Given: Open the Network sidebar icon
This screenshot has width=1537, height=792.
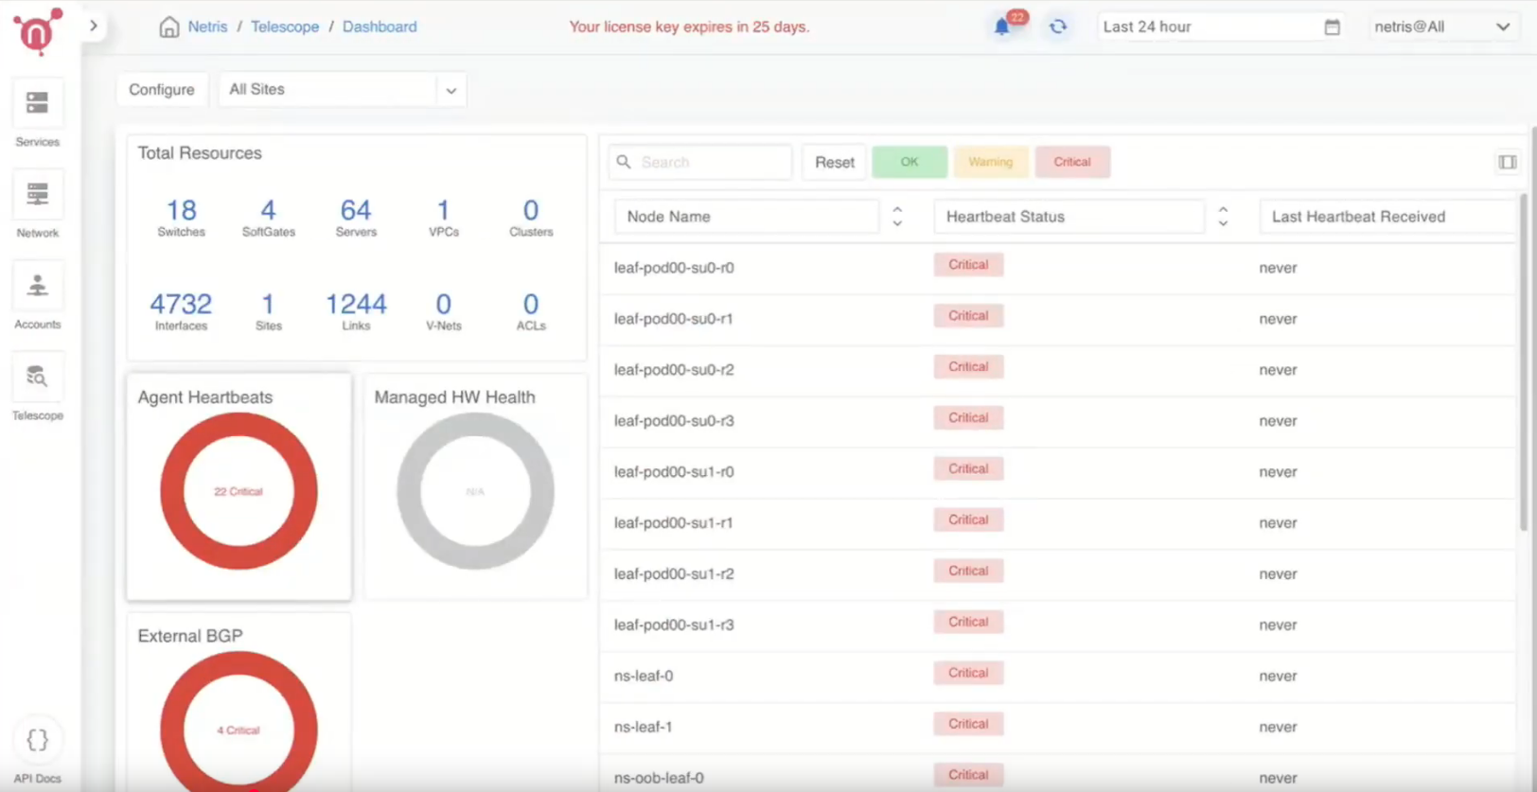Looking at the screenshot, I should click(x=38, y=194).
